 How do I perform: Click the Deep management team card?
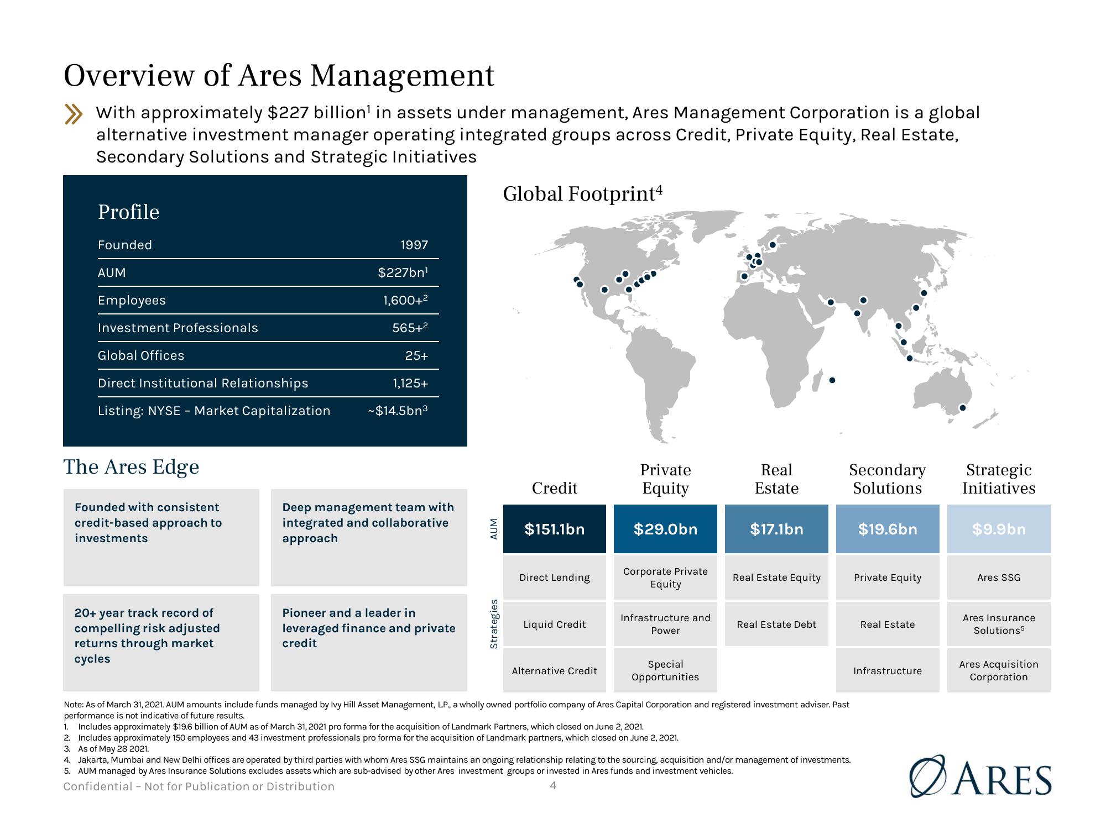point(369,538)
